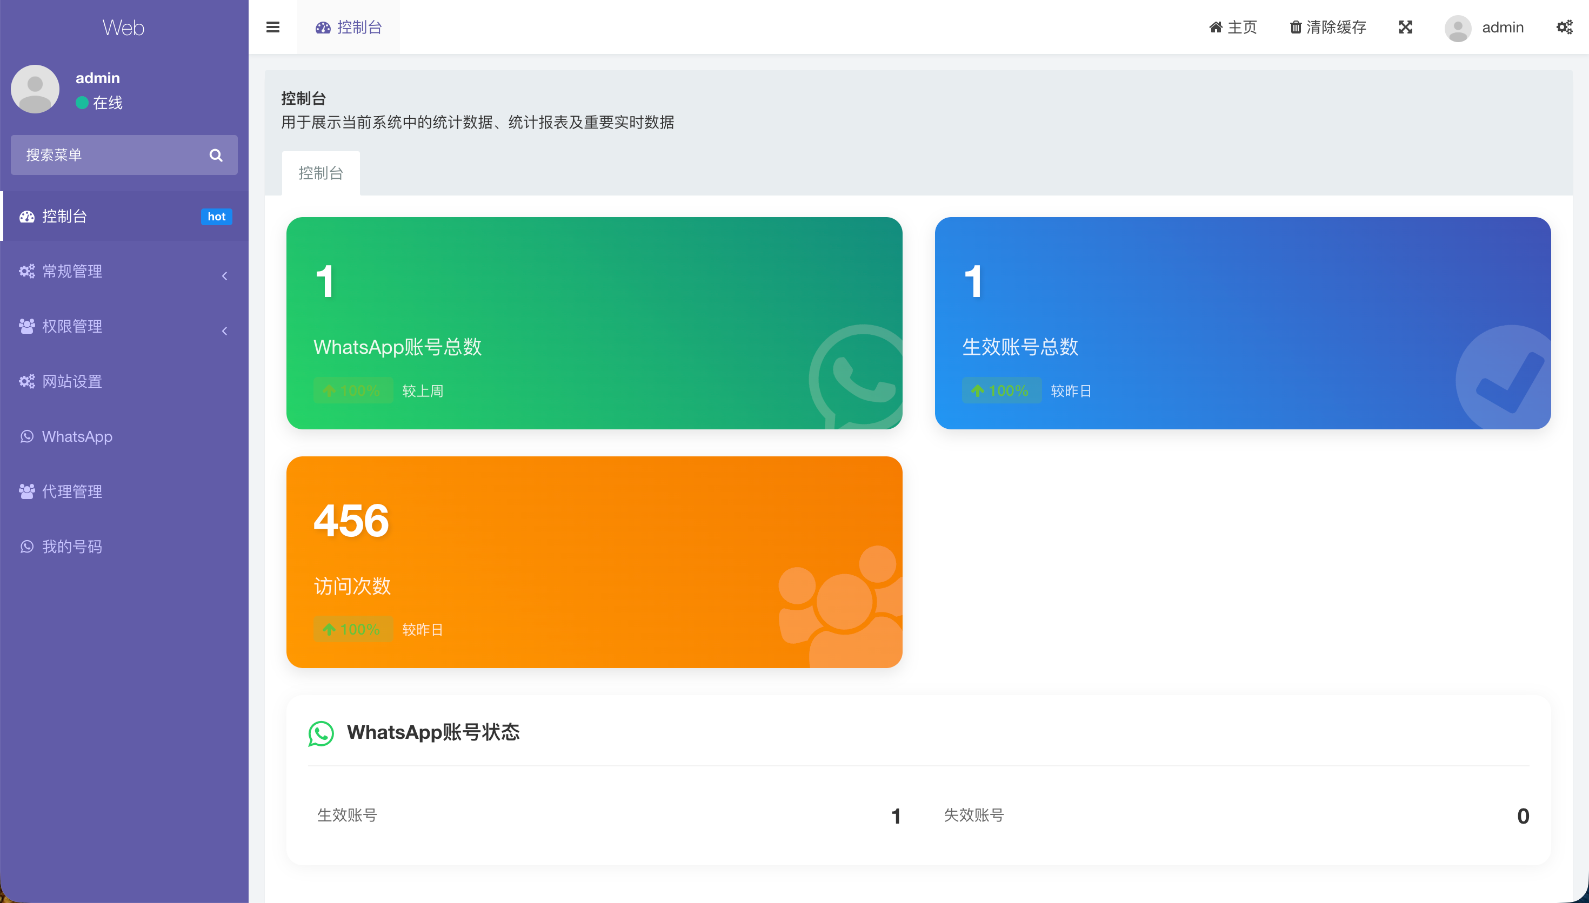Toggle the sidebar with the hamburger icon
Image resolution: width=1589 pixels, height=903 pixels.
272,28
